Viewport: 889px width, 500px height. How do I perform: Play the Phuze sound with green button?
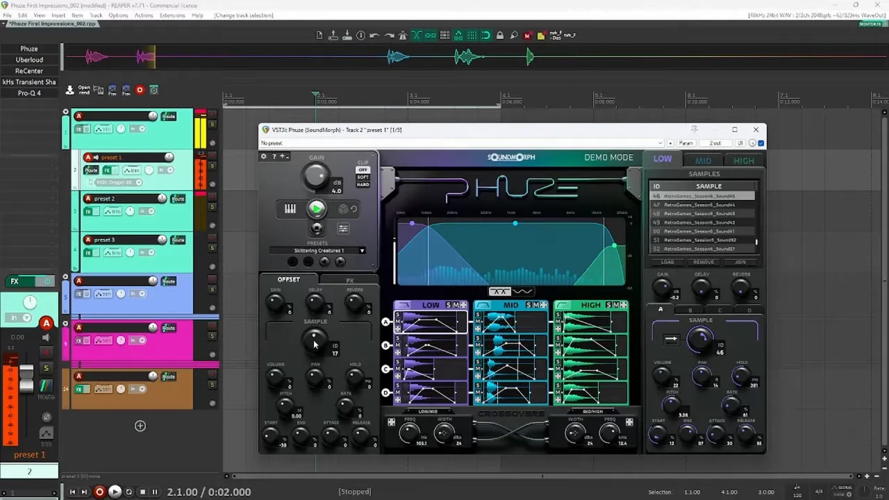click(x=316, y=208)
